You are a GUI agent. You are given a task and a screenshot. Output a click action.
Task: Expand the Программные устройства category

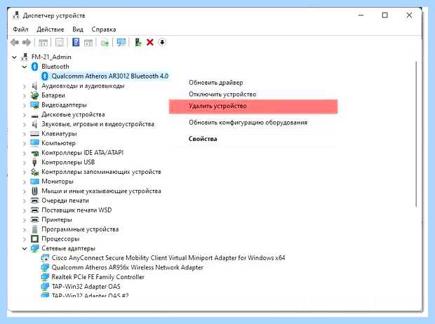coord(25,229)
